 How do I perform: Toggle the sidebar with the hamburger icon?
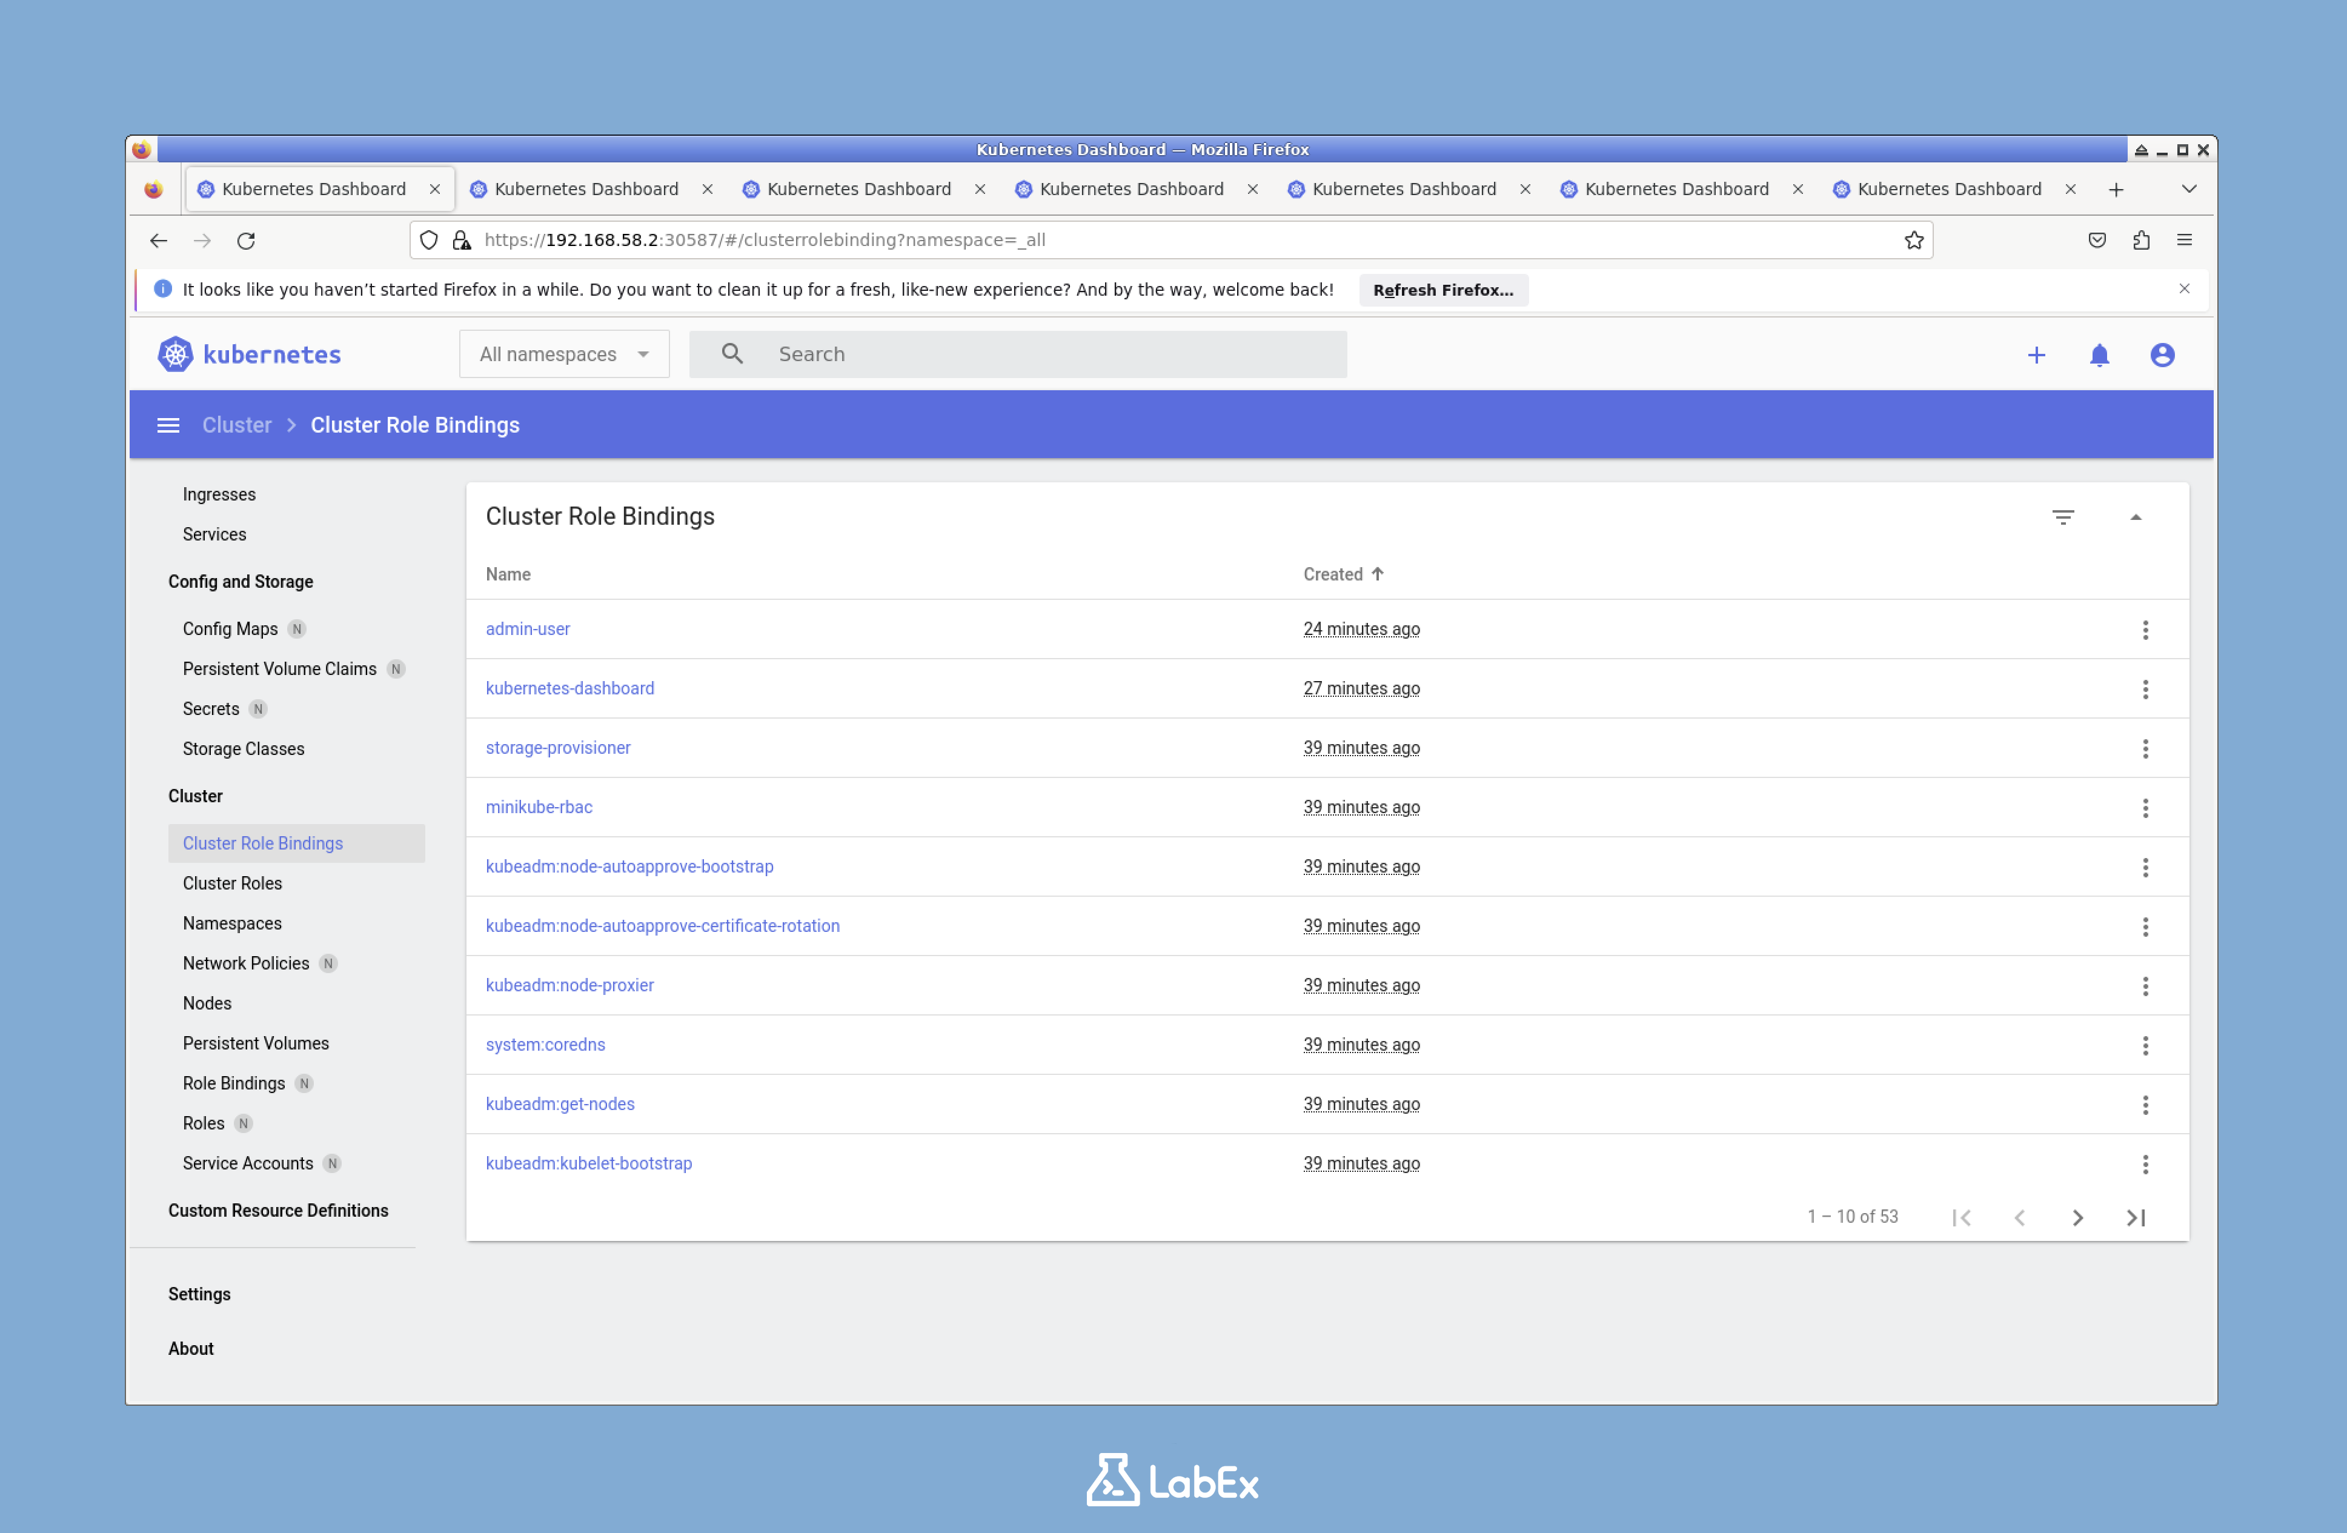pyautogui.click(x=168, y=424)
